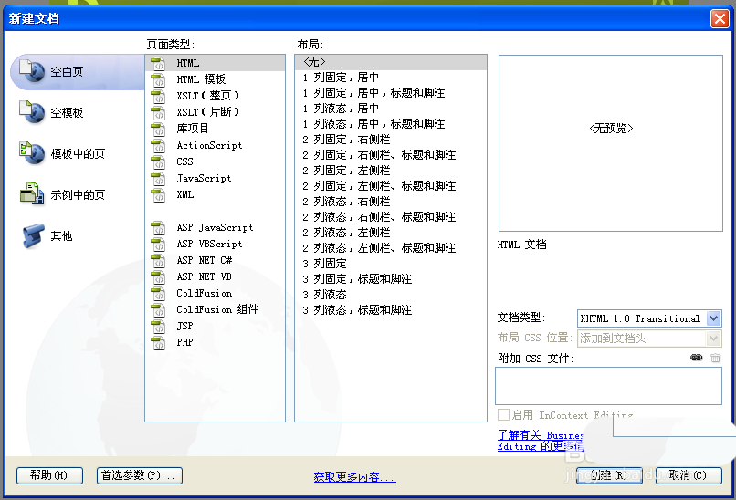Select layout 2 列固定，右侧栏、标题和脚注
The height and width of the screenshot is (500, 736).
391,155
